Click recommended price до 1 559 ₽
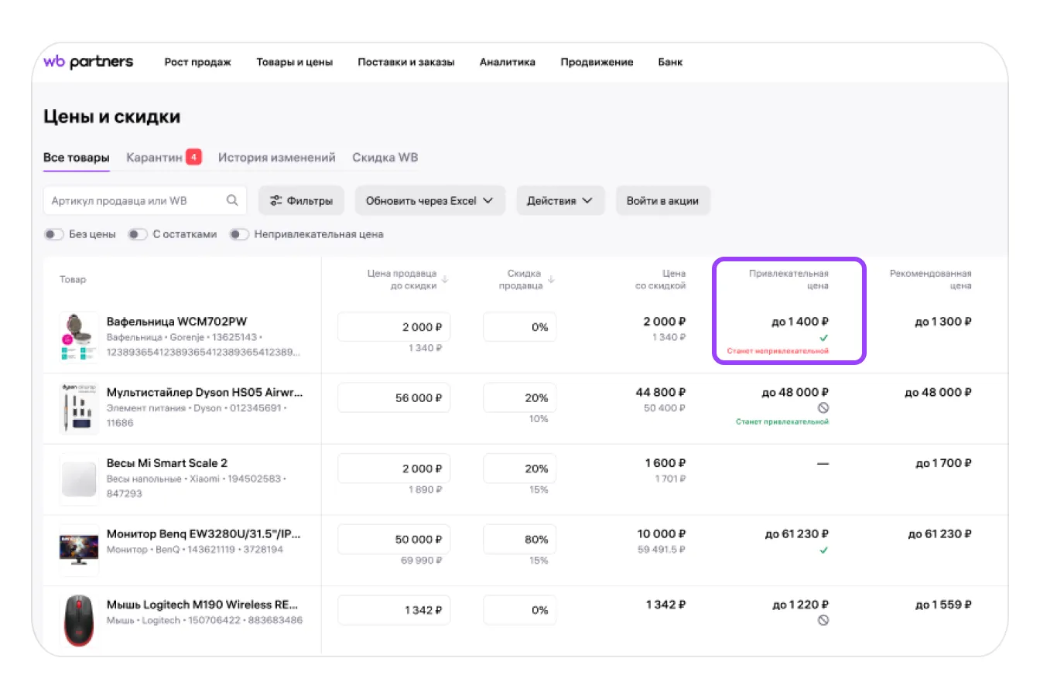The width and height of the screenshot is (1040, 699). [x=943, y=605]
